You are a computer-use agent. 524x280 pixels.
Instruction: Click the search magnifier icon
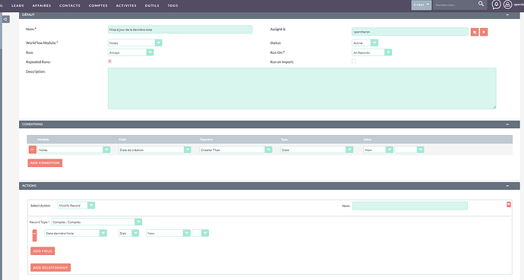pos(481,4)
